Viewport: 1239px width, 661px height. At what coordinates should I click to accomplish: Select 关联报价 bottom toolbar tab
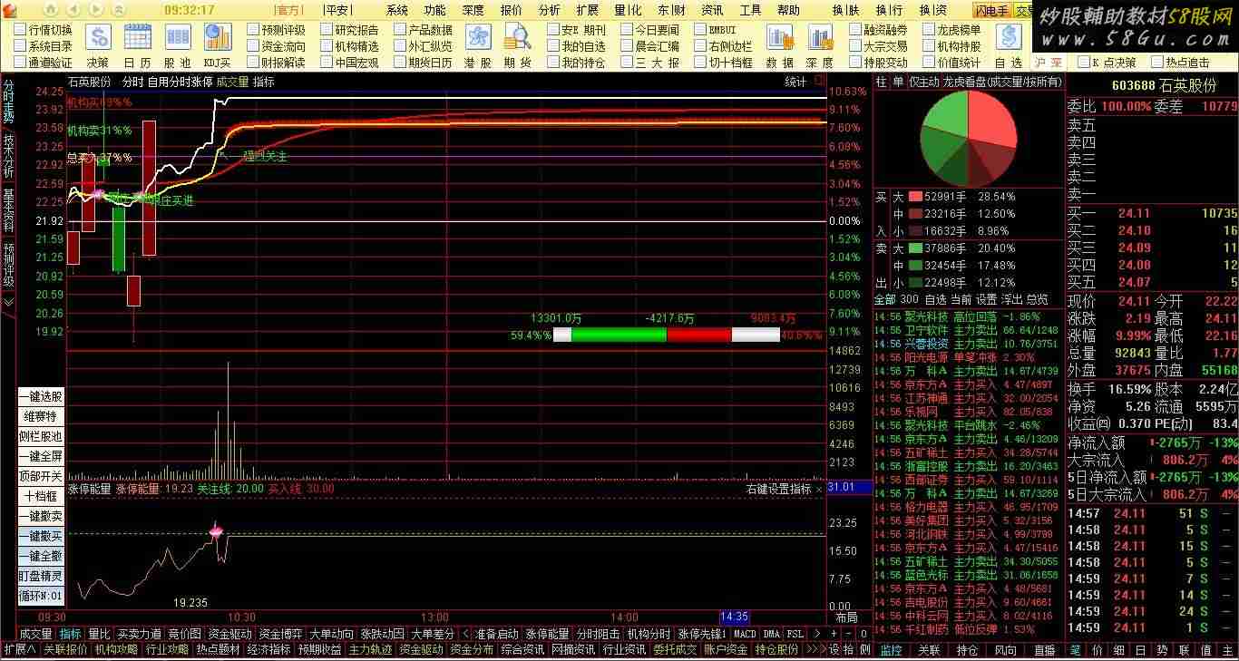click(x=65, y=649)
